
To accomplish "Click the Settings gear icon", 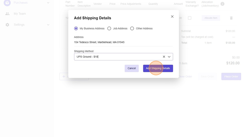I will click(7, 25).
